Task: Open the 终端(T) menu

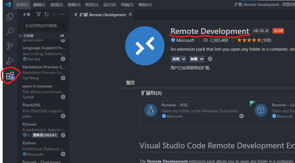Action: [127, 5]
